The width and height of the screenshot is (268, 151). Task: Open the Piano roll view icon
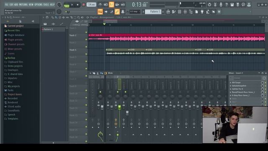point(174,12)
